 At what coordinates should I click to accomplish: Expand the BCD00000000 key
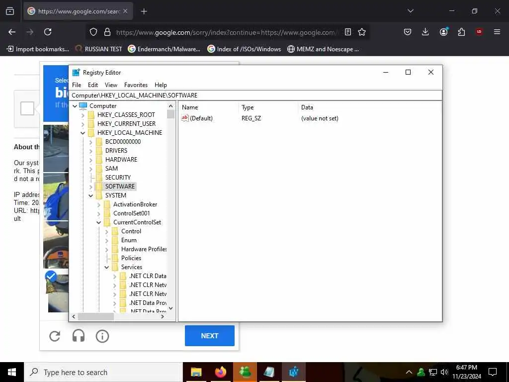tap(91, 142)
